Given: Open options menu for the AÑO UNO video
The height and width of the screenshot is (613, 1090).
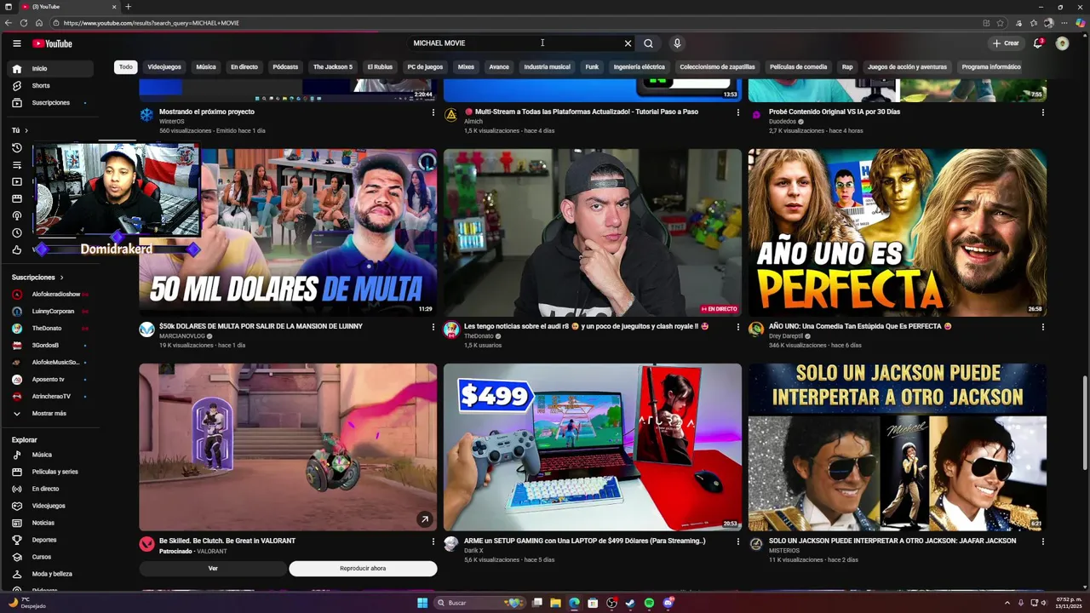Looking at the screenshot, I should coord(1042,327).
